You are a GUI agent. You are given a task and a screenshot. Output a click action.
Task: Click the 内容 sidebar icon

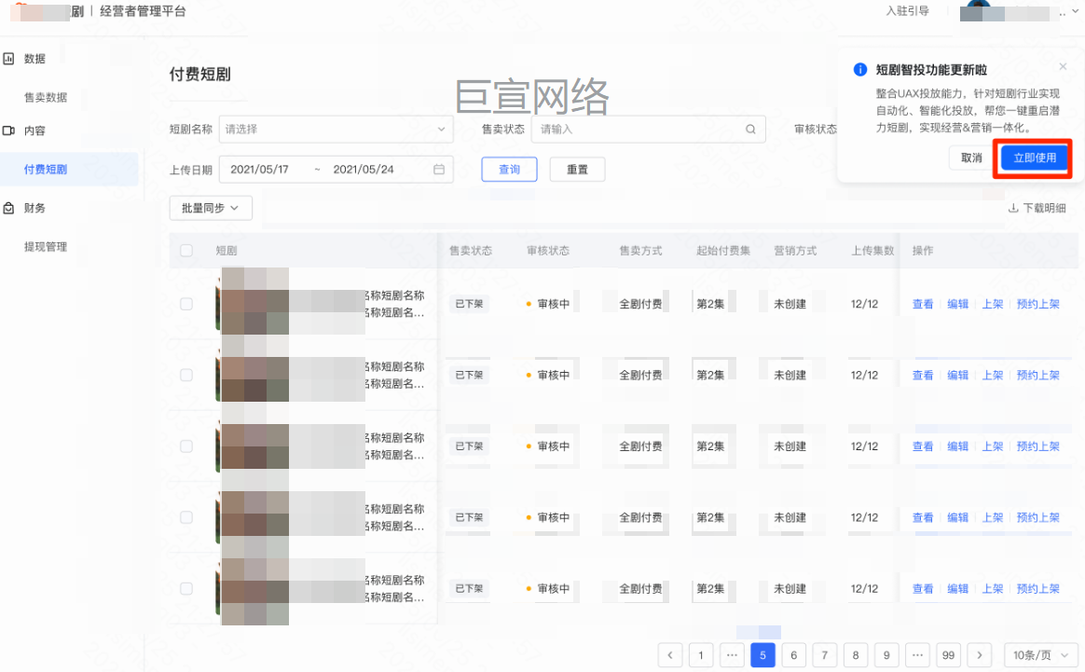click(12, 130)
